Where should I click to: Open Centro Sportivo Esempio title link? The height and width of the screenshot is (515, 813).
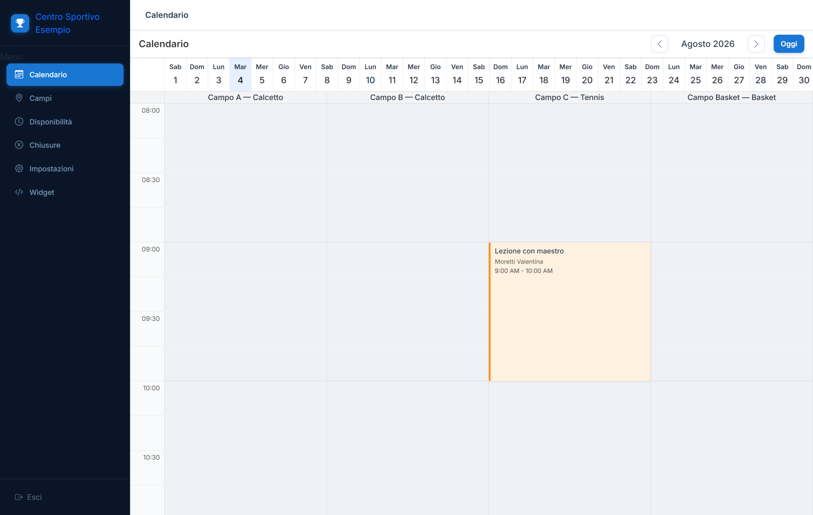67,23
